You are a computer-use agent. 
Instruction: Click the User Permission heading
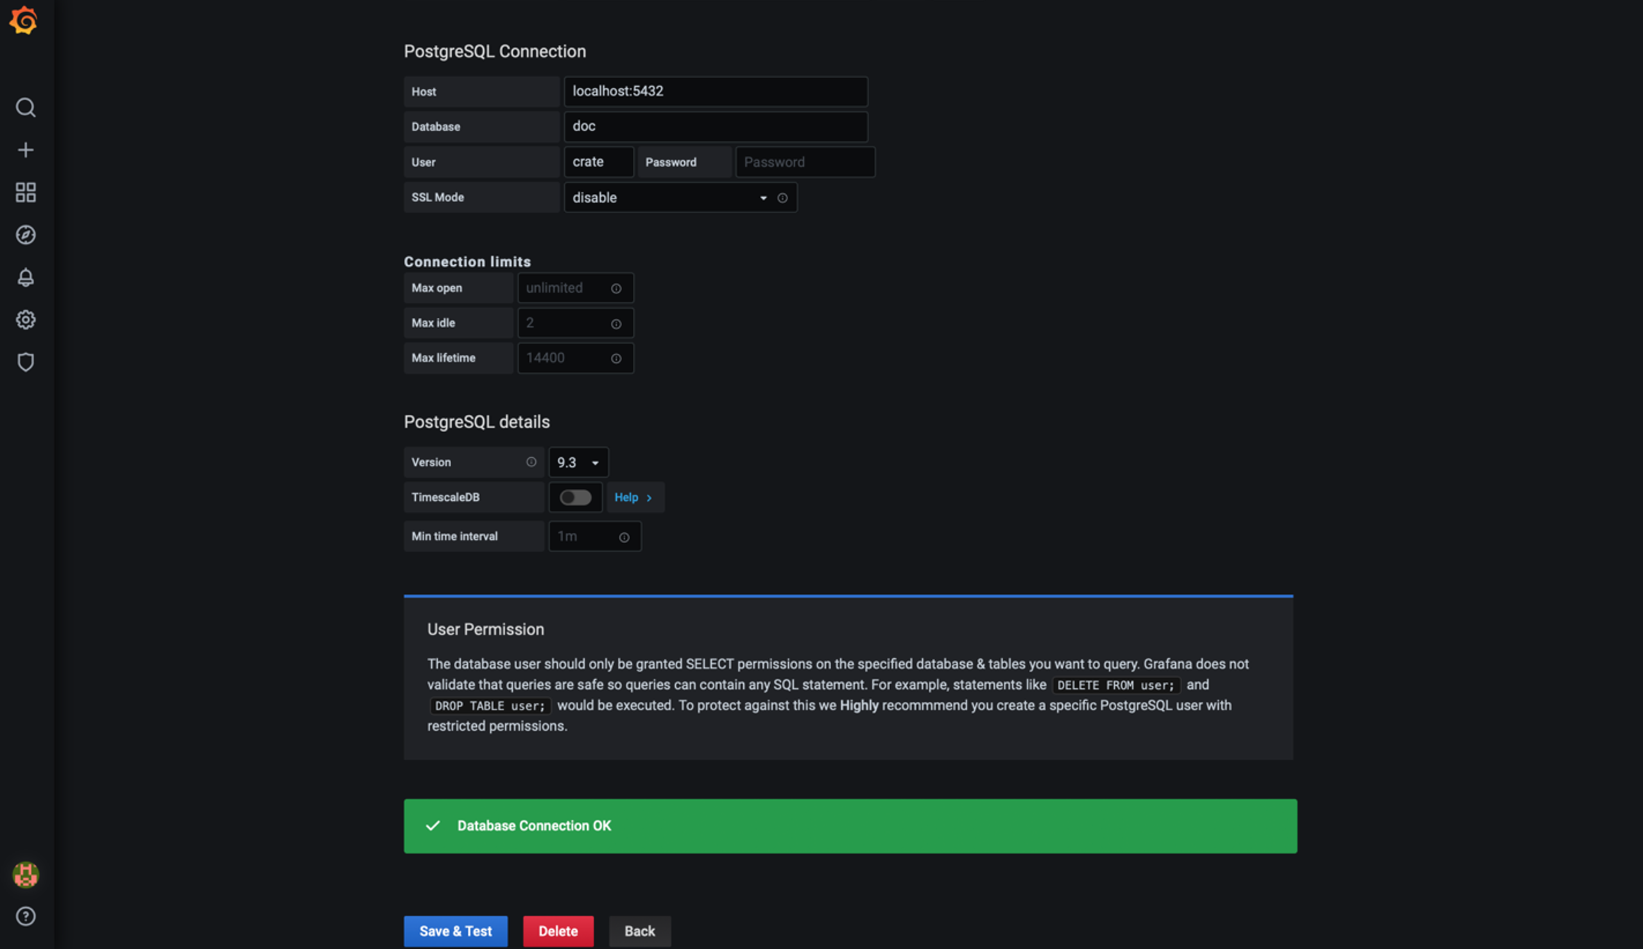[x=485, y=629]
